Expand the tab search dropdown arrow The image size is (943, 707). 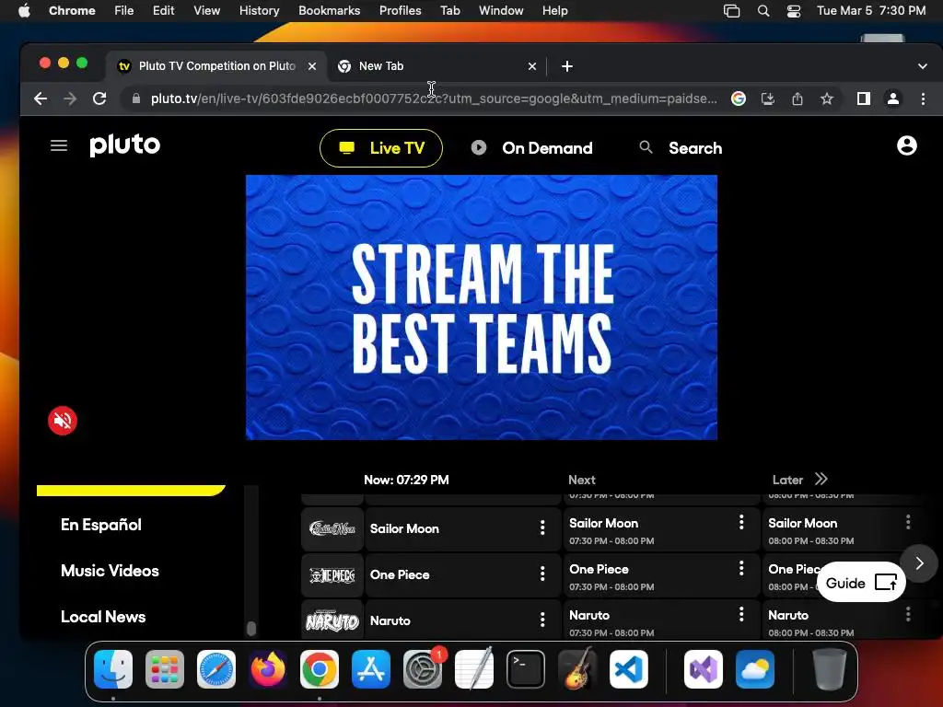(x=923, y=66)
